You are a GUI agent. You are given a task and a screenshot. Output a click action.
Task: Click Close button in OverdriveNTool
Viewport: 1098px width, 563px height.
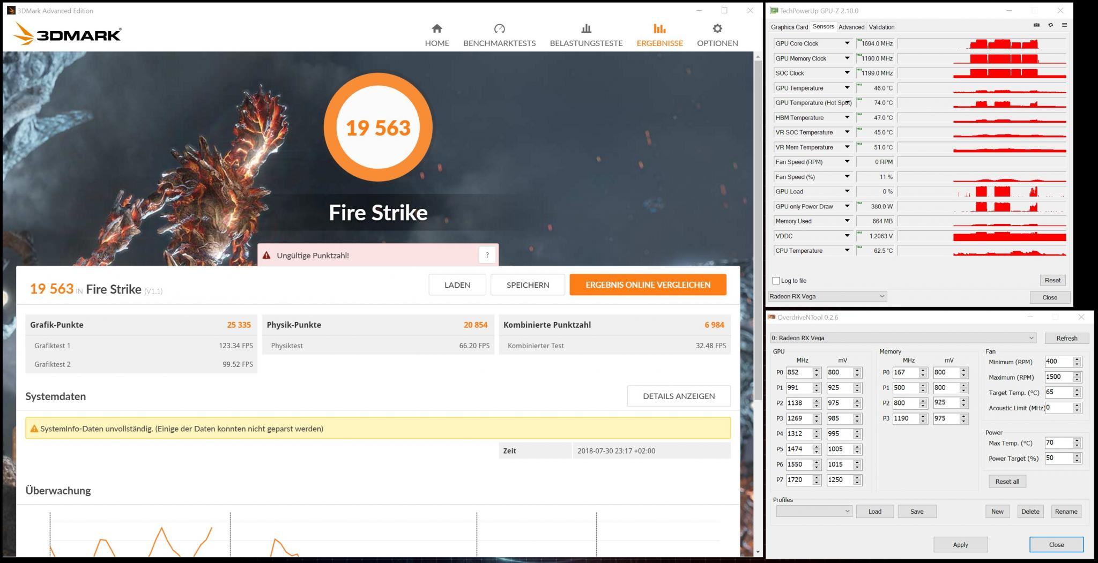click(x=1056, y=545)
